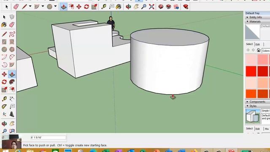Viewport: 270px width, 152px height.
Task: Select the 3 Point Arc tool
Action: pyautogui.click(x=4, y=65)
